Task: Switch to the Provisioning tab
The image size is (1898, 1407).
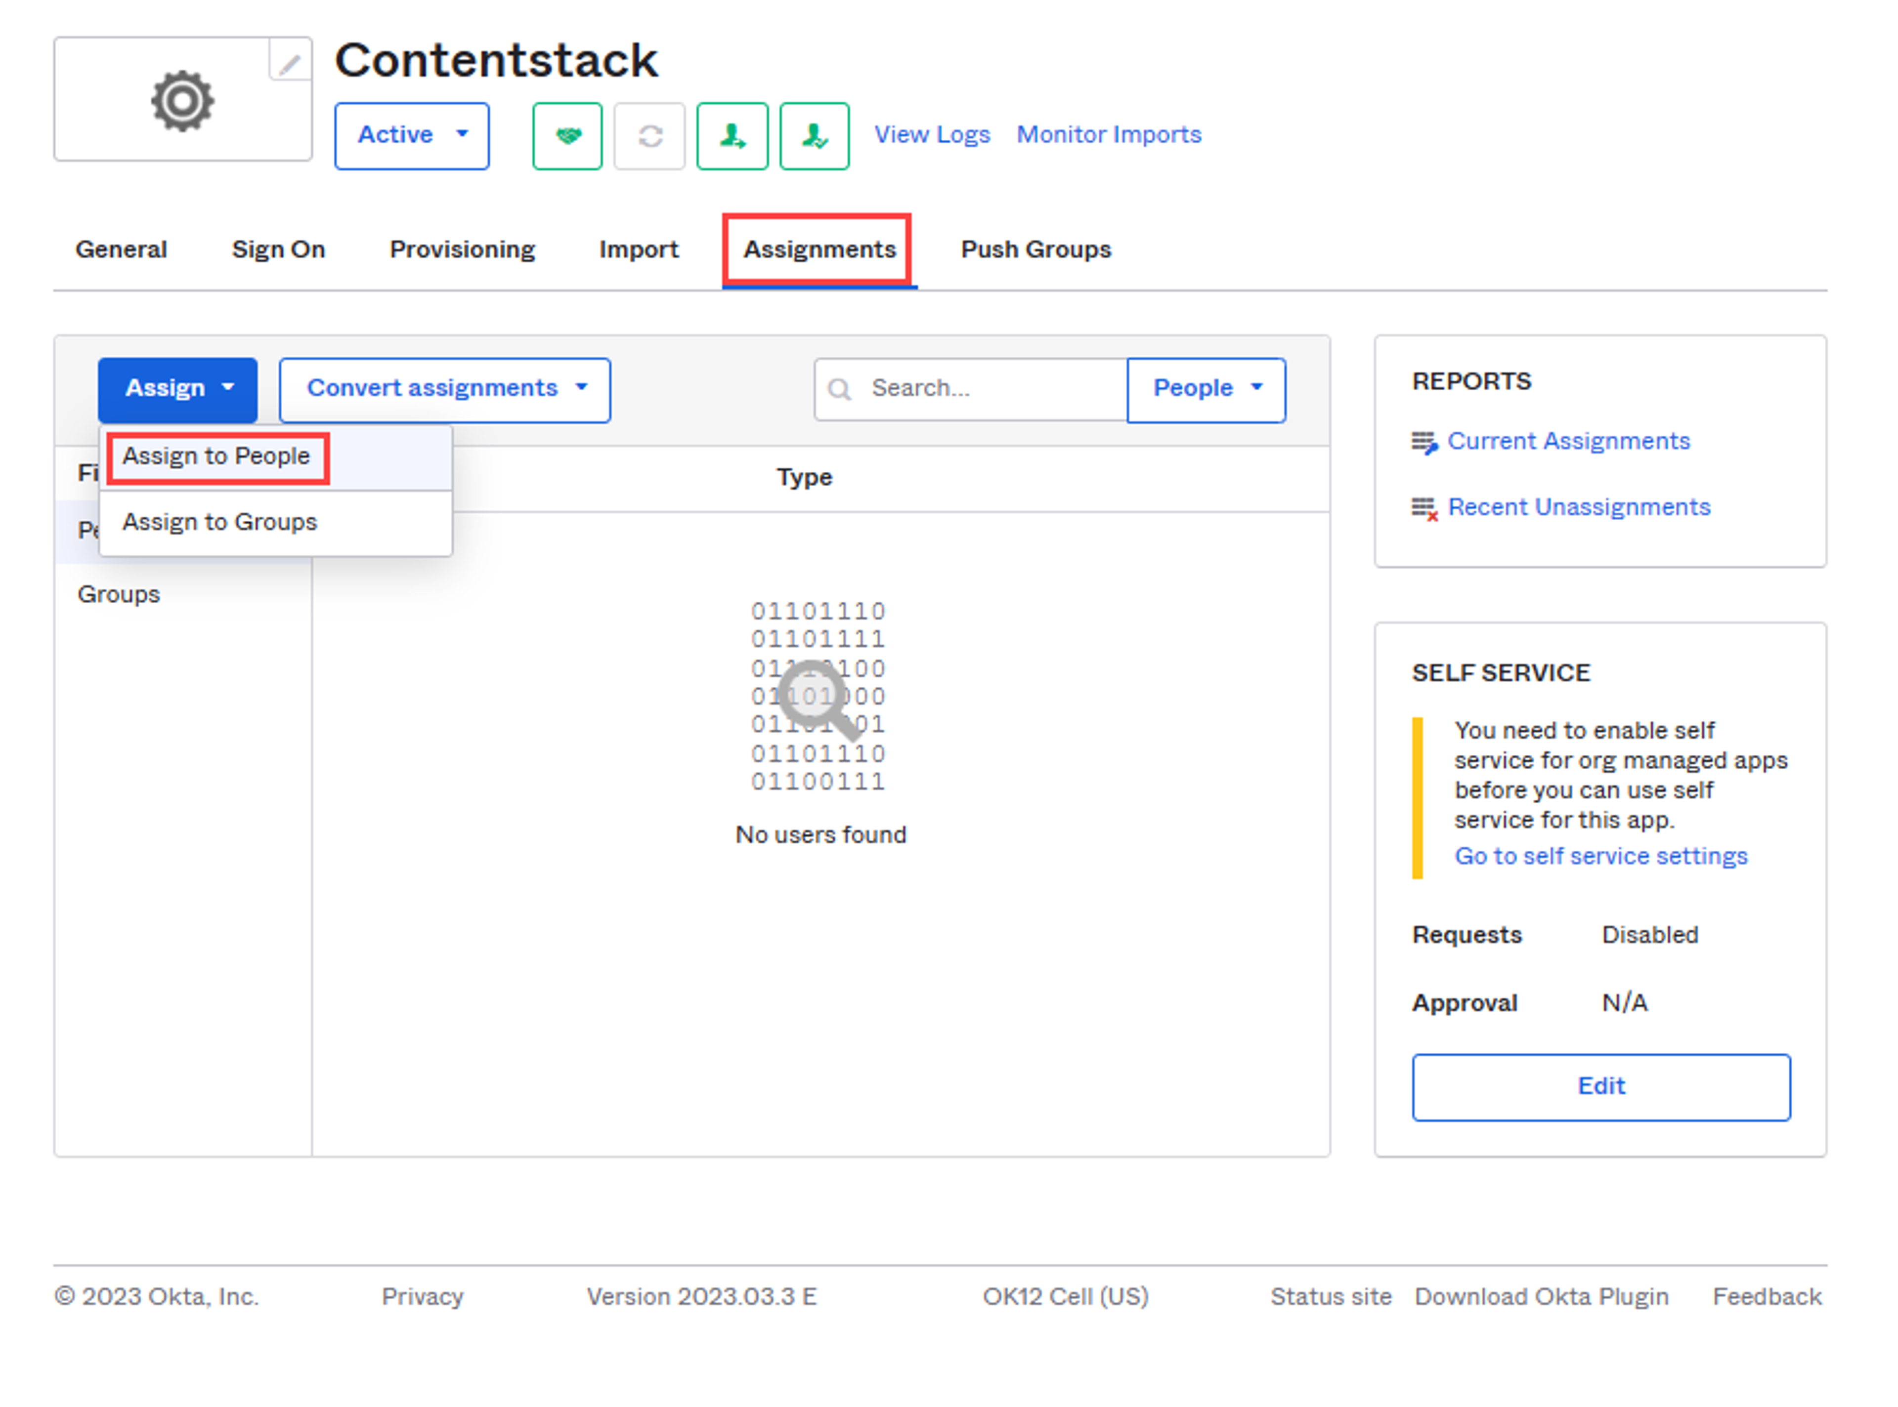Action: [x=463, y=249]
